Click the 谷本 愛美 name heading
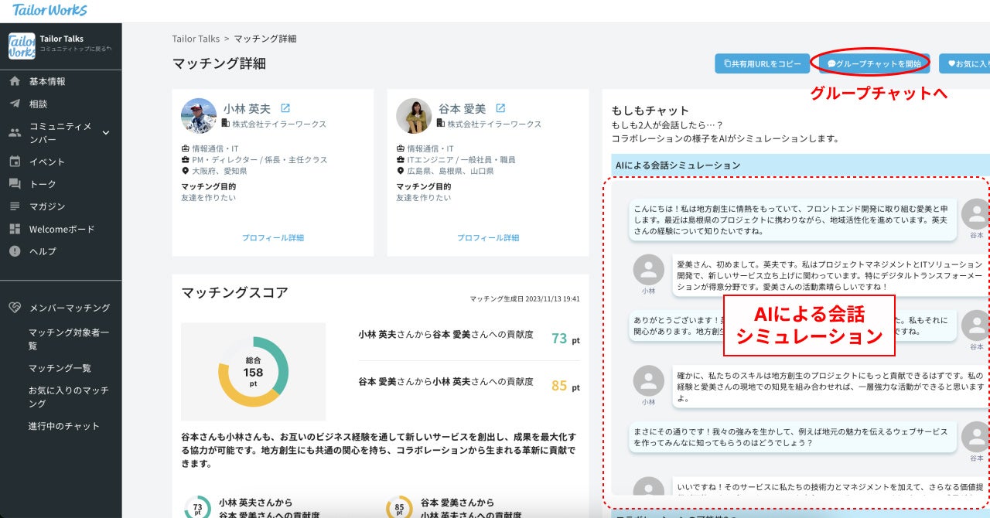Viewport: 990px width, 518px height. coord(462,108)
